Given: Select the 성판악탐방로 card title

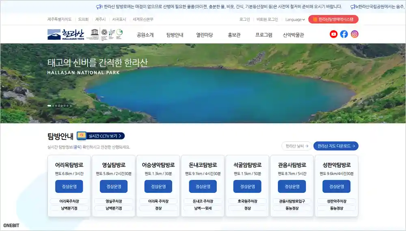Looking at the screenshot, I should tap(336, 165).
